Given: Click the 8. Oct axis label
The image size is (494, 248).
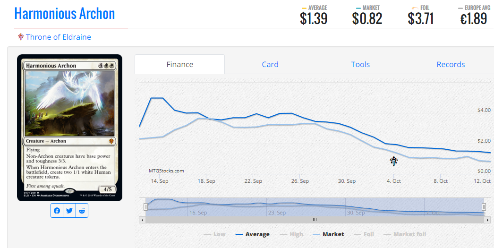Looking at the screenshot, I should point(441,181).
